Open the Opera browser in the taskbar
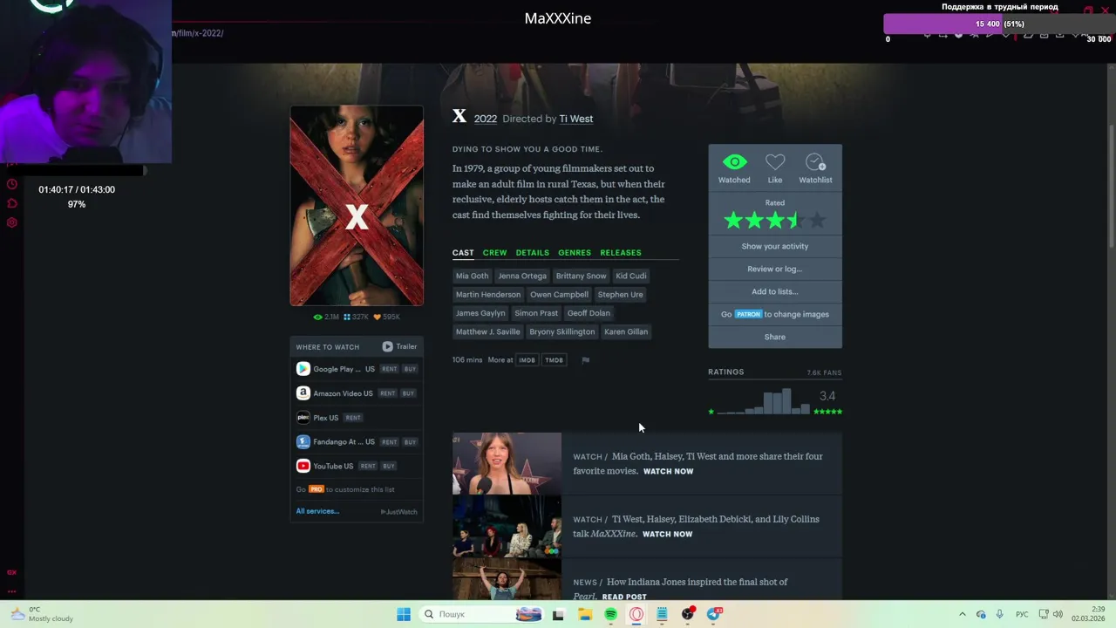Viewport: 1116px width, 628px height. click(x=636, y=614)
